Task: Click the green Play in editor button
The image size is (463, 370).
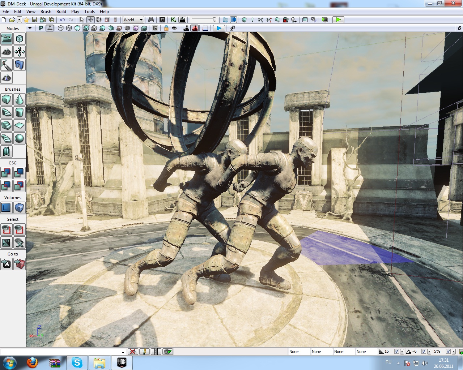Action: coord(338,20)
